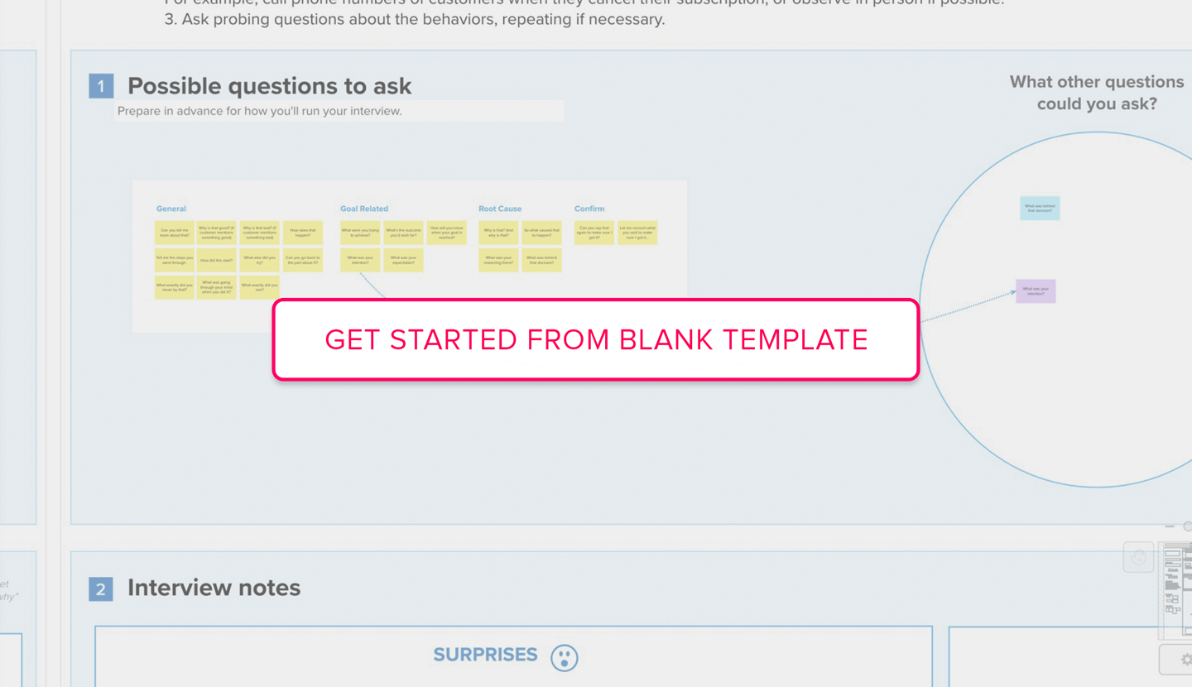Click Get Started From Blank Template button
1192x687 pixels.
click(596, 339)
